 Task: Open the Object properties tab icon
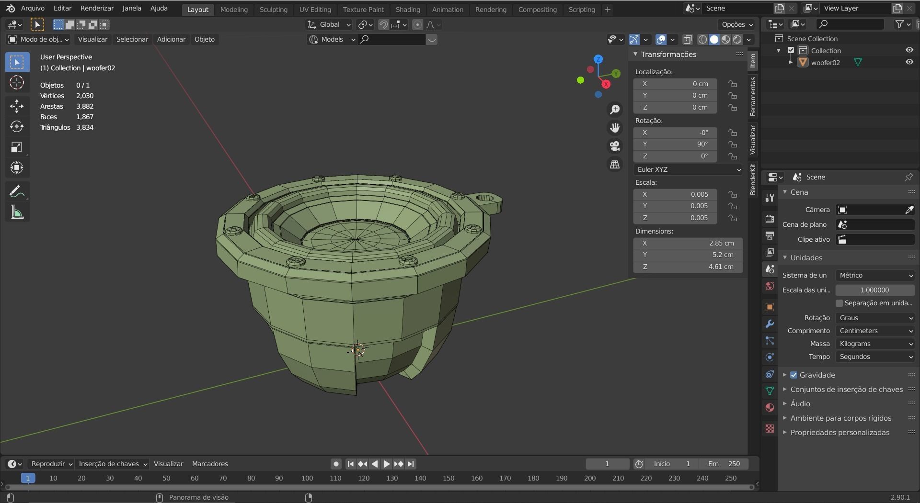click(770, 307)
